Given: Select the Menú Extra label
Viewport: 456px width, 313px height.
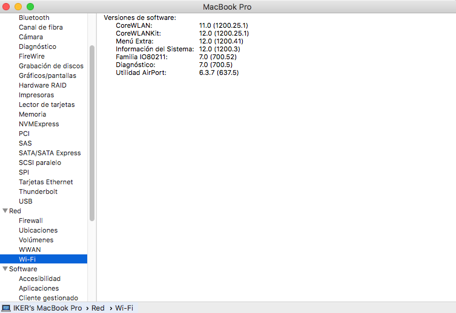Looking at the screenshot, I should [x=134, y=41].
